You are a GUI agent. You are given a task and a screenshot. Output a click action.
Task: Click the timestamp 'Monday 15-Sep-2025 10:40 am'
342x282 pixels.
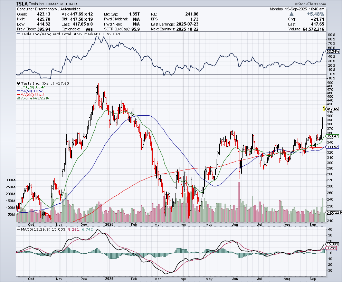[x=297, y=9]
